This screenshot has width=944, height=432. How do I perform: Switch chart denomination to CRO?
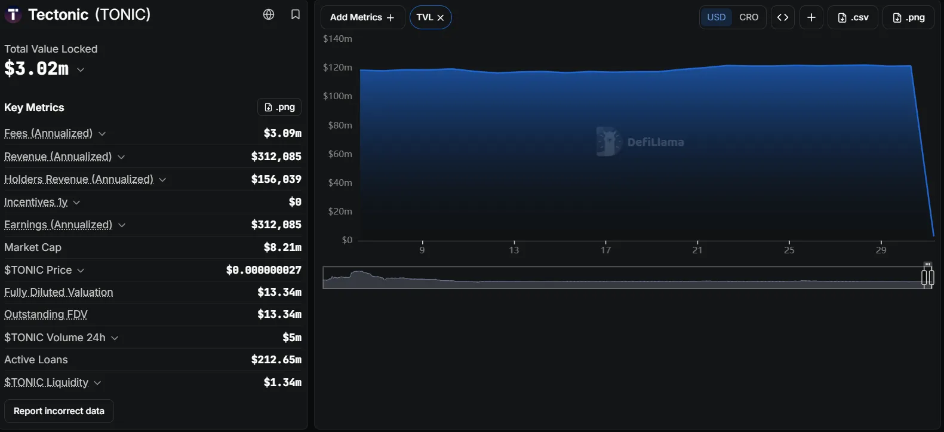(749, 17)
